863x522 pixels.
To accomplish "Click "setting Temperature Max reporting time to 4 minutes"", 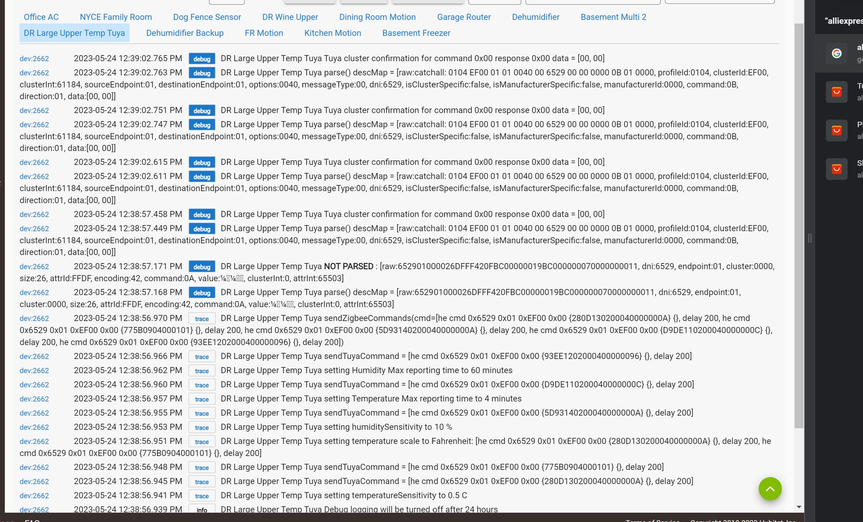I will tap(423, 398).
